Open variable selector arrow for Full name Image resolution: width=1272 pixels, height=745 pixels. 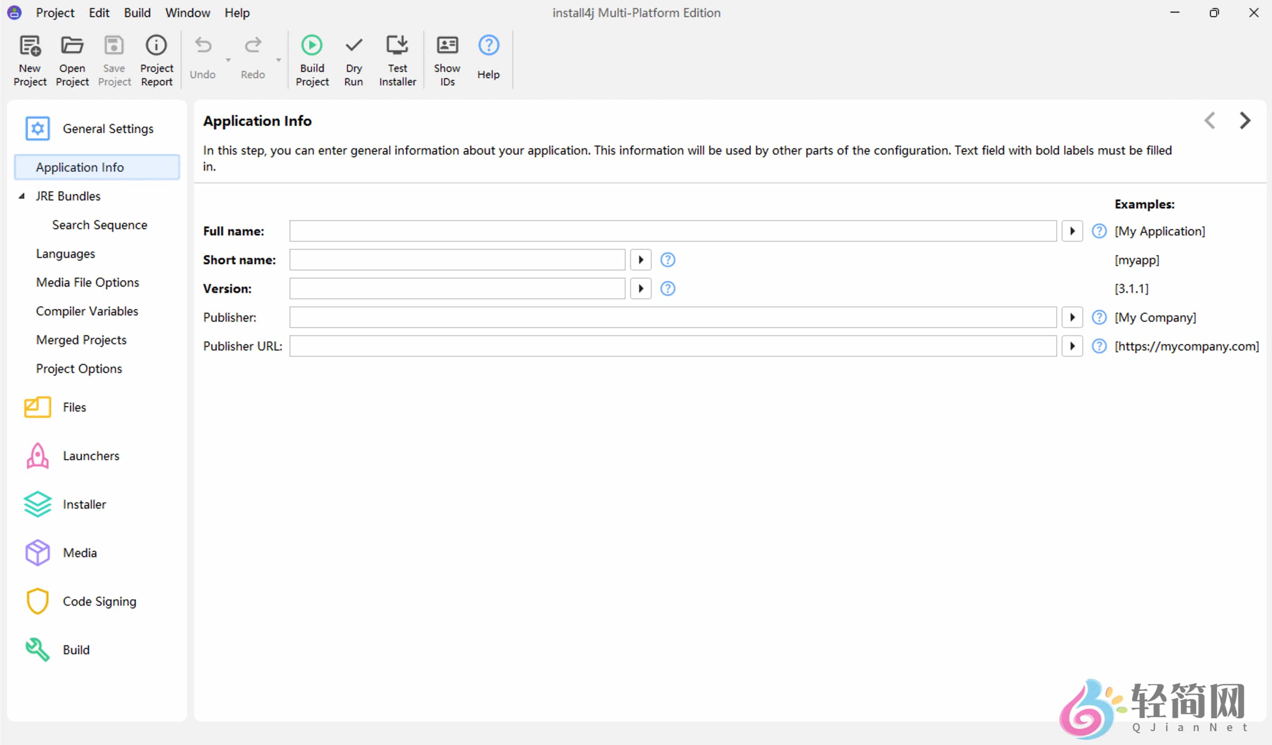click(x=1072, y=231)
